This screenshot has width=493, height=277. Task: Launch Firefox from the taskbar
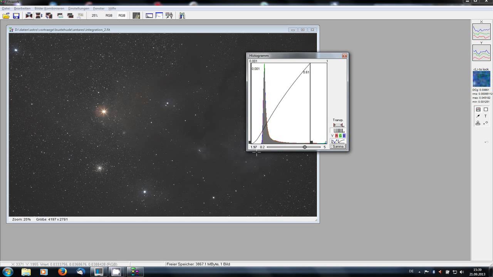62,272
